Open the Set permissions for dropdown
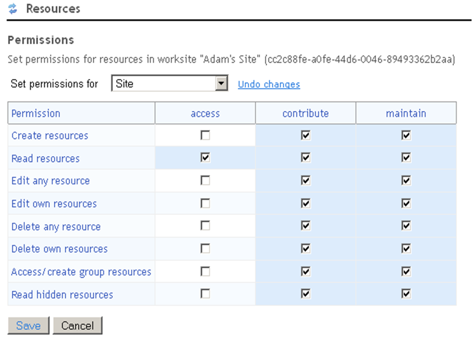The image size is (472, 344). pyautogui.click(x=221, y=84)
